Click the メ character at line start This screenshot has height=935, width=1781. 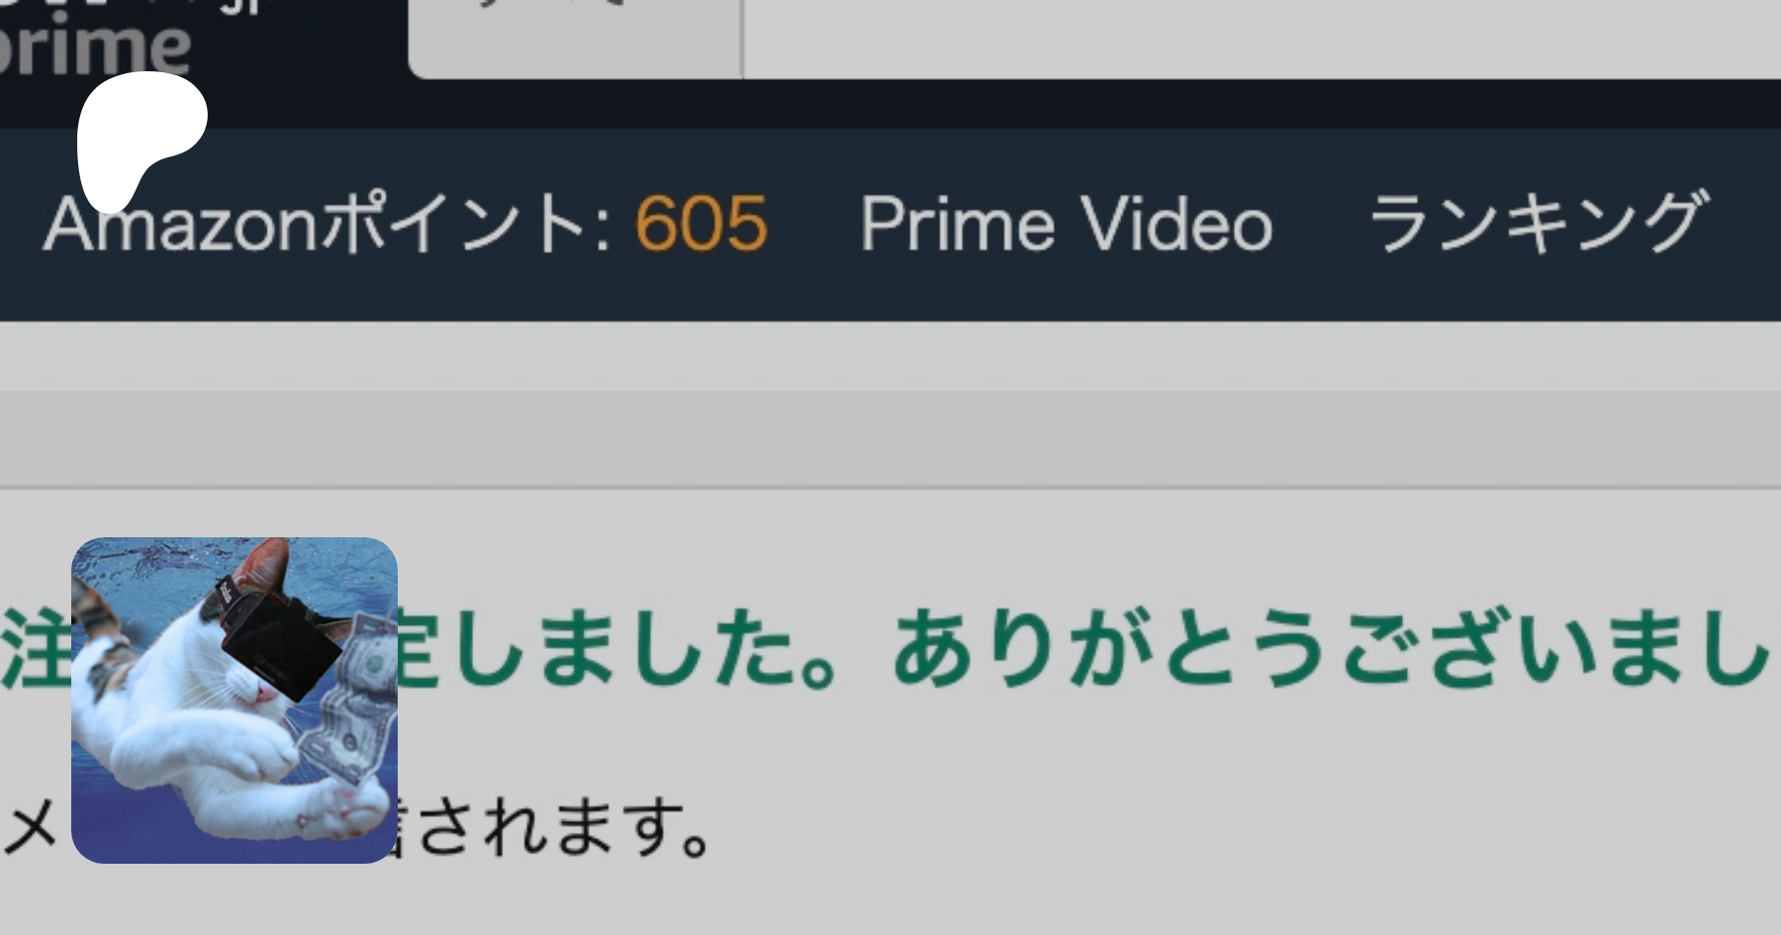(30, 828)
